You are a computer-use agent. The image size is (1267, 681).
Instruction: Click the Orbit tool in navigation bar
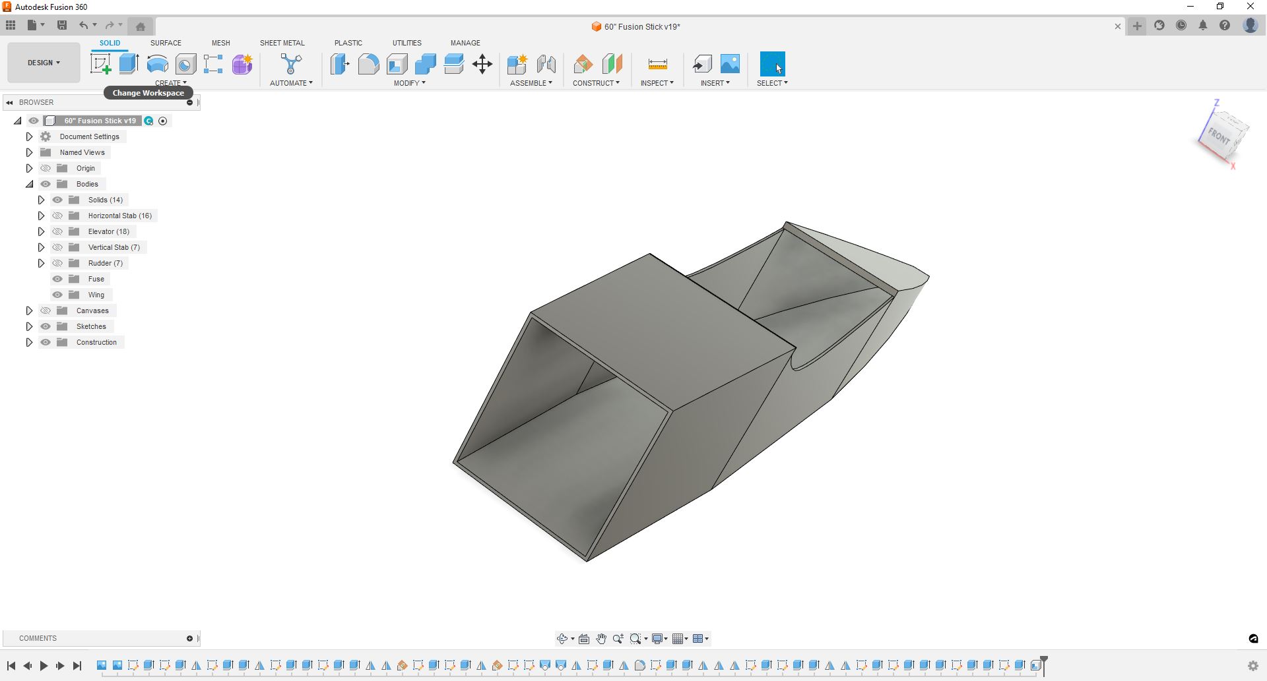point(562,638)
